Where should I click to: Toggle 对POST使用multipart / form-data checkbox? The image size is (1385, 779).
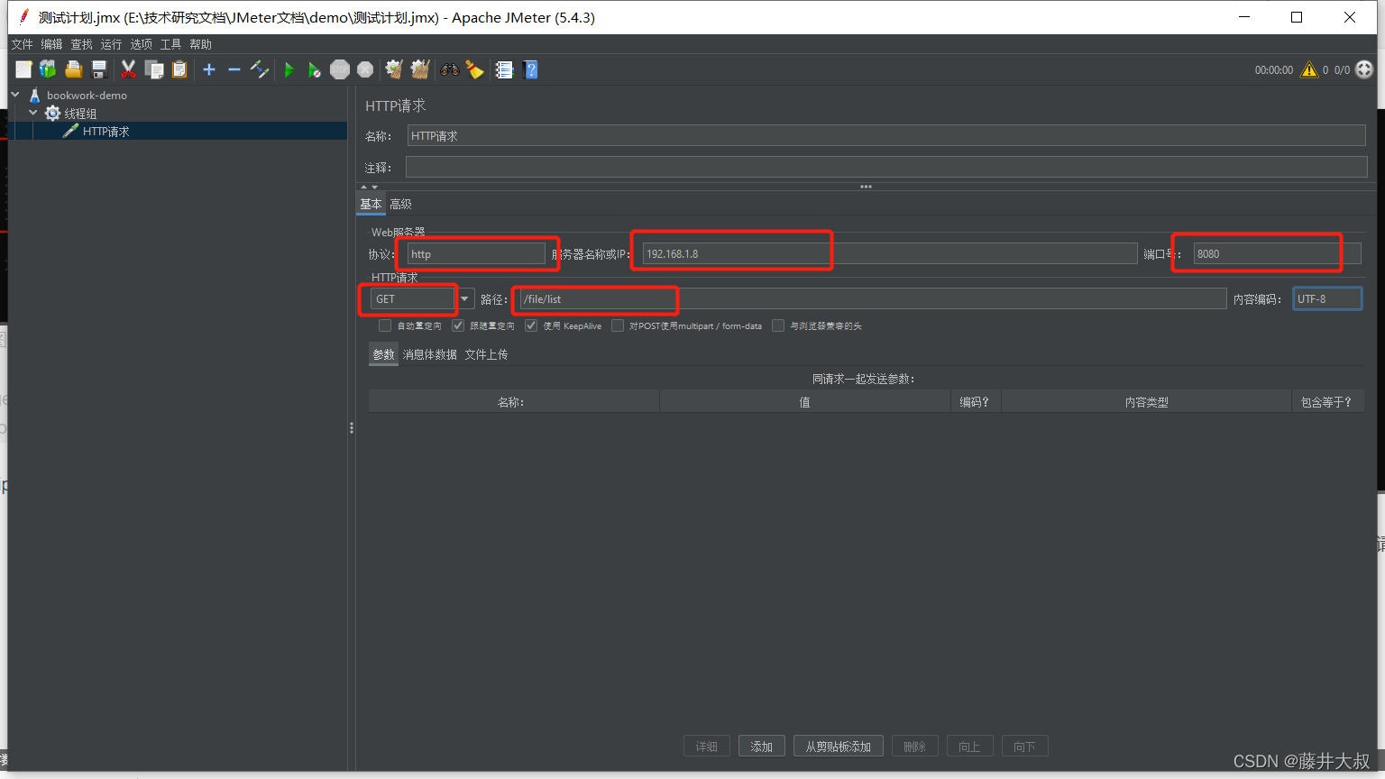point(618,325)
